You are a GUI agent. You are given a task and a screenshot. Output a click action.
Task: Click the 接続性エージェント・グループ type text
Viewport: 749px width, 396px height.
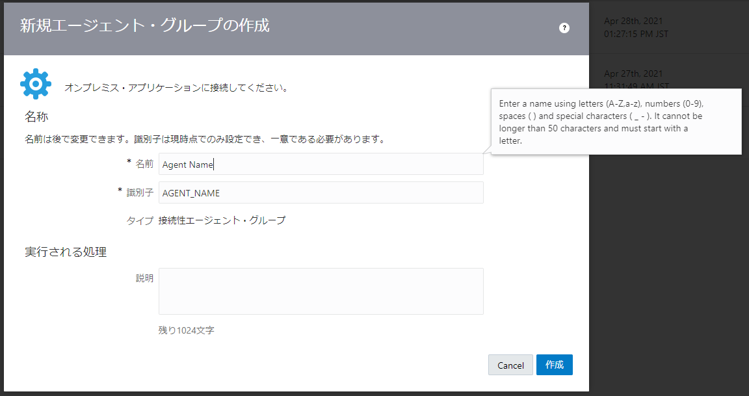coord(222,220)
